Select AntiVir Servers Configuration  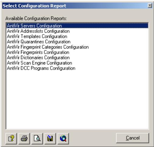(x=77, y=26)
